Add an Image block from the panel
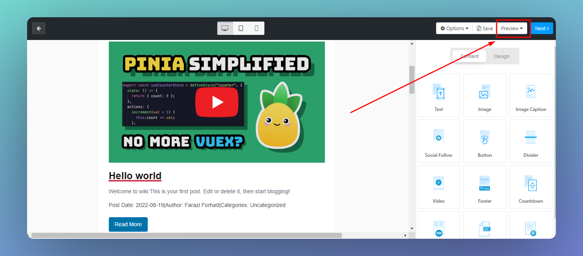 click(x=484, y=95)
